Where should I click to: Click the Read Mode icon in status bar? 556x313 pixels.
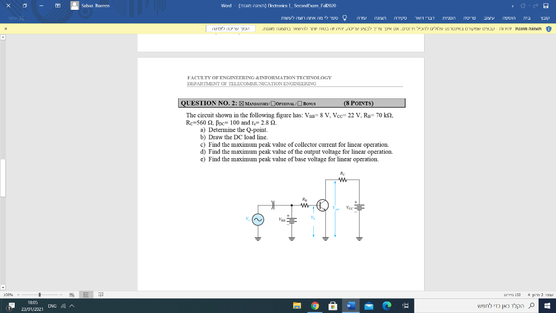[x=100, y=293]
